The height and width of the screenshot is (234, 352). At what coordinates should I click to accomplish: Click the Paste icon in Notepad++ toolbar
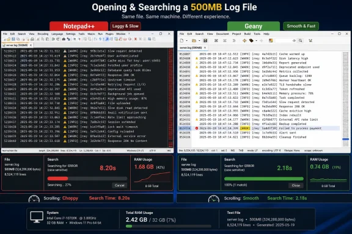[48, 39]
